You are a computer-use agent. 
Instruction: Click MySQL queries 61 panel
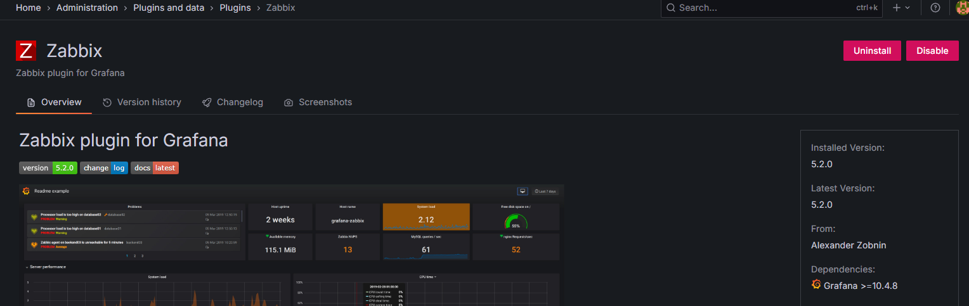pos(426,246)
